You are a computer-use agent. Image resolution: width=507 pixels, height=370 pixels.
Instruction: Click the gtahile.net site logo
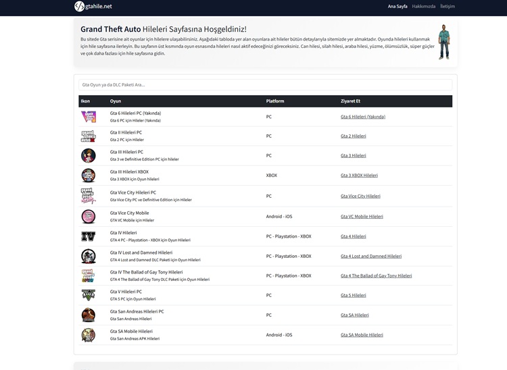tap(93, 6)
